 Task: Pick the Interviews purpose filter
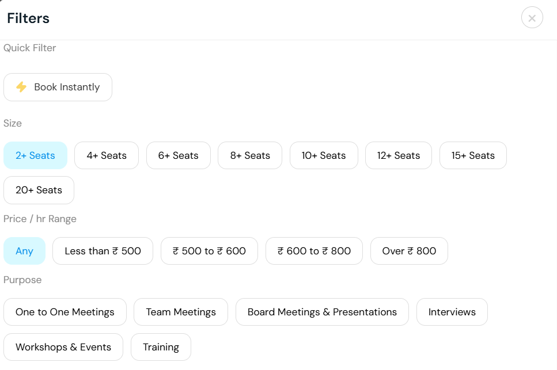click(x=452, y=312)
